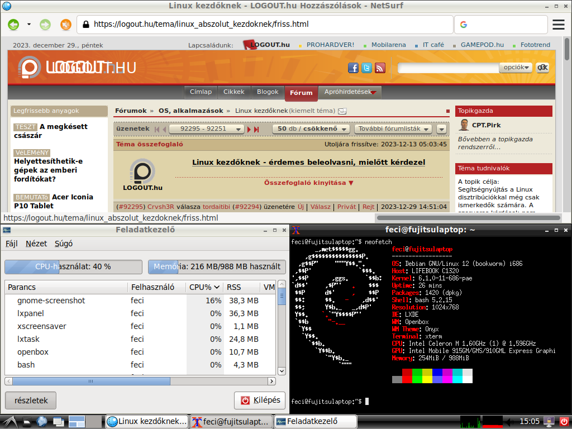Open the Nézet menu in Feladatkezelő
Screen dimensions: 572x429
[x=36, y=244]
